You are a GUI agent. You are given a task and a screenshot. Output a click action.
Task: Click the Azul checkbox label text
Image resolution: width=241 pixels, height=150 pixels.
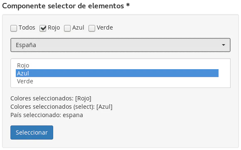tap(78, 27)
